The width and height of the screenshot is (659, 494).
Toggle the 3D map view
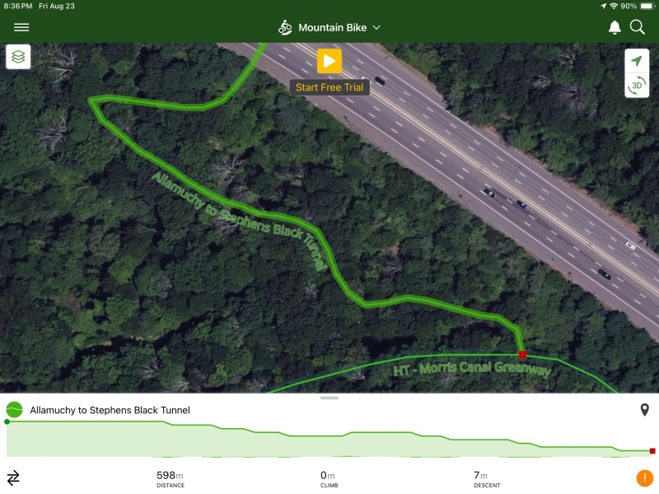(x=637, y=86)
